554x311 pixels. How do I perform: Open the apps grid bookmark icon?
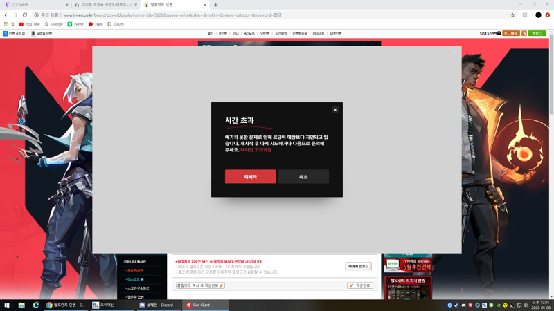[x=6, y=24]
